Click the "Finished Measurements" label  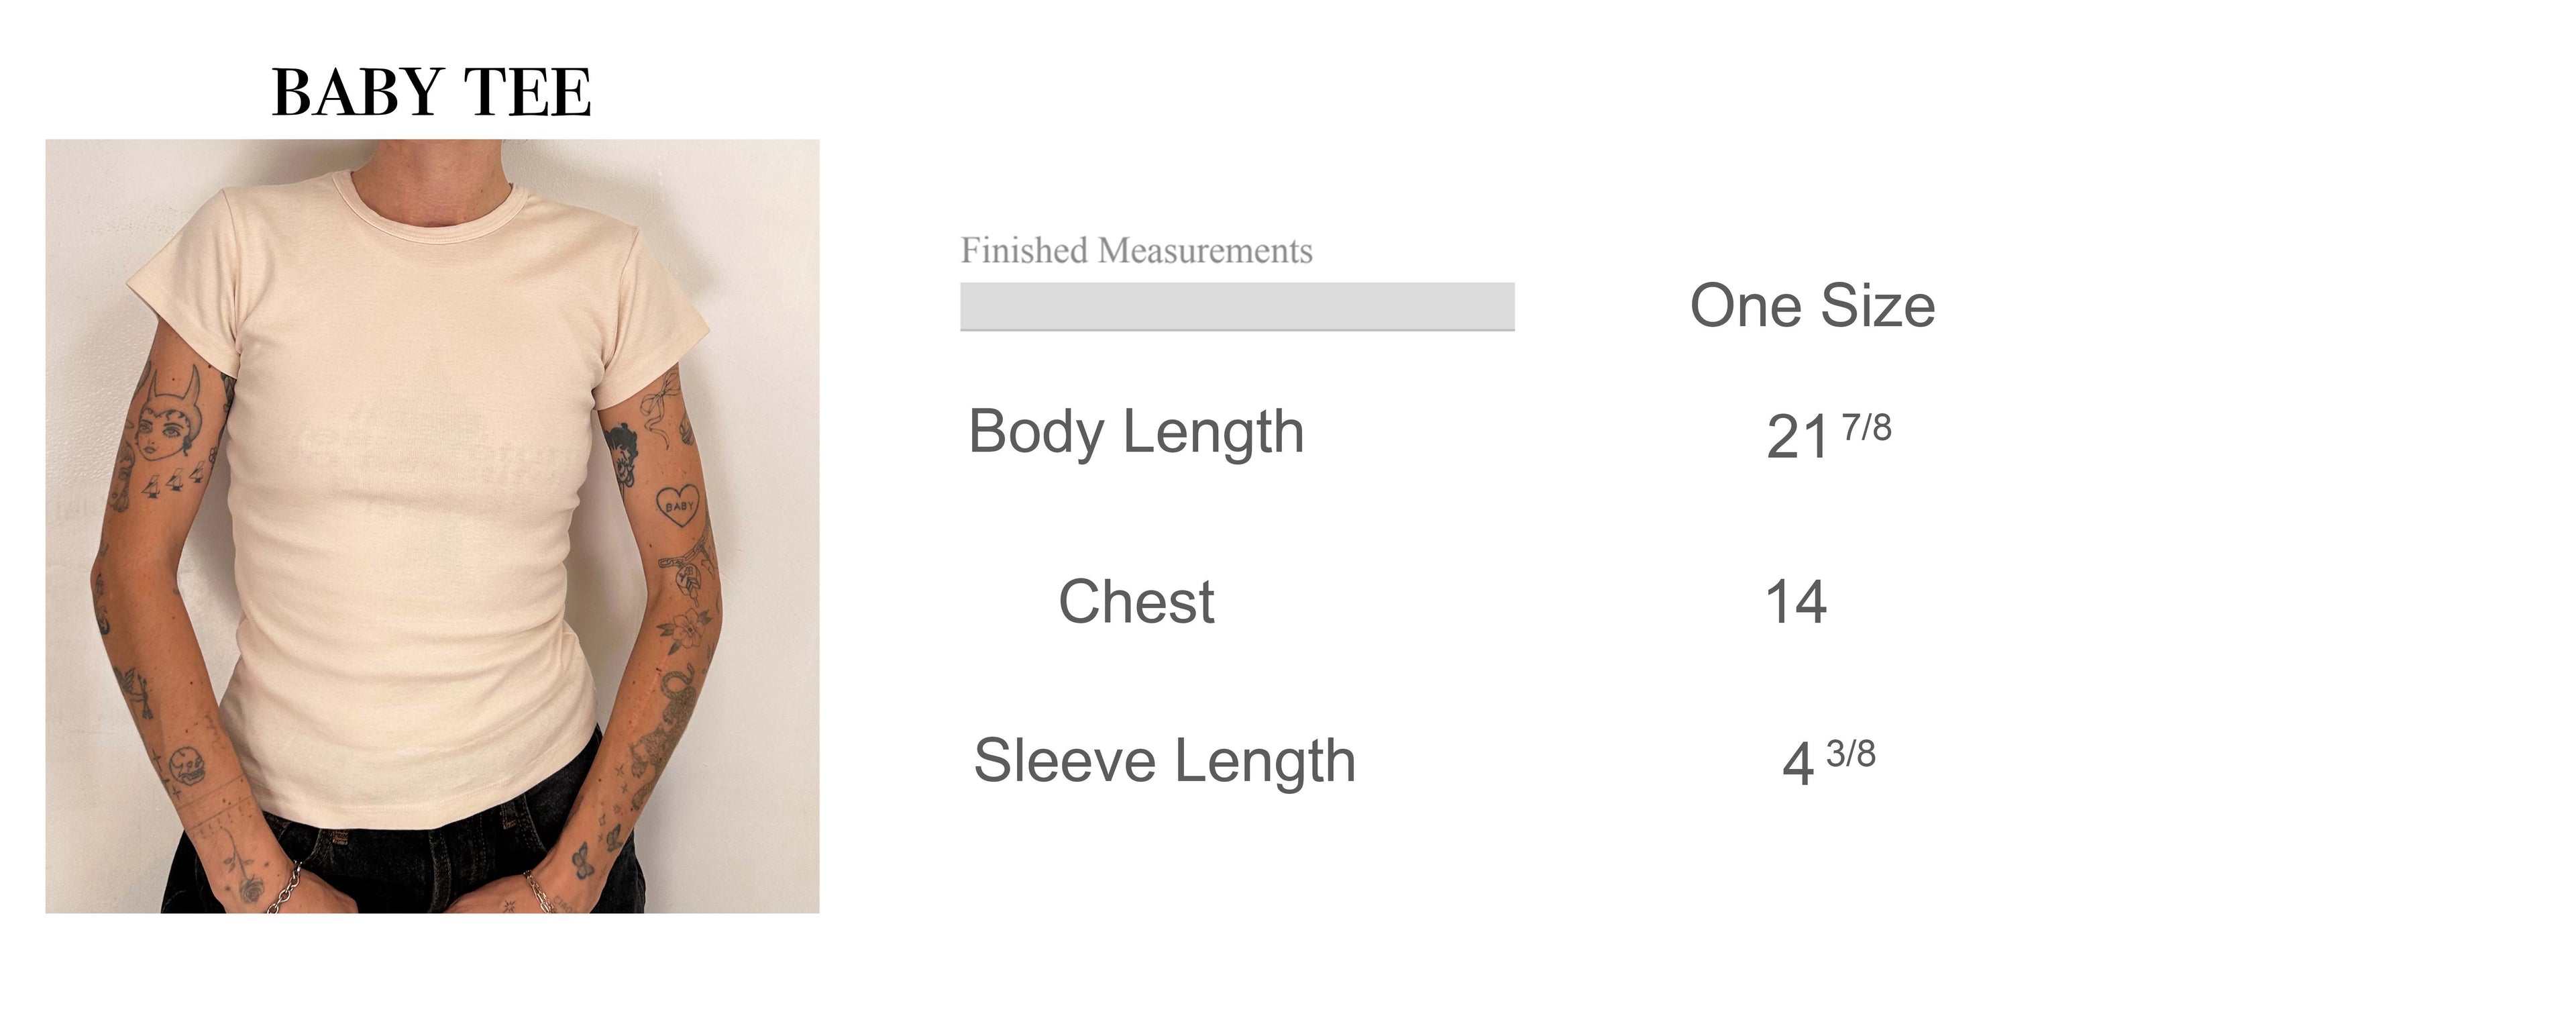[x=1136, y=250]
